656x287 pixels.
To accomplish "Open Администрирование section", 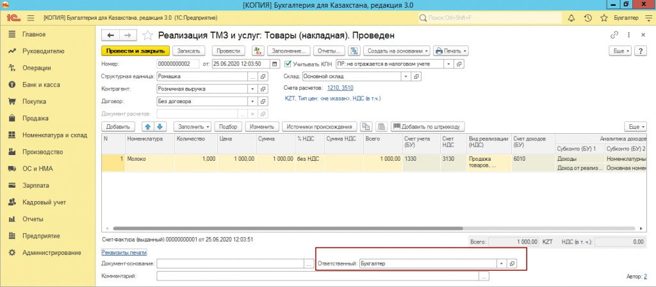I will pyautogui.click(x=52, y=252).
